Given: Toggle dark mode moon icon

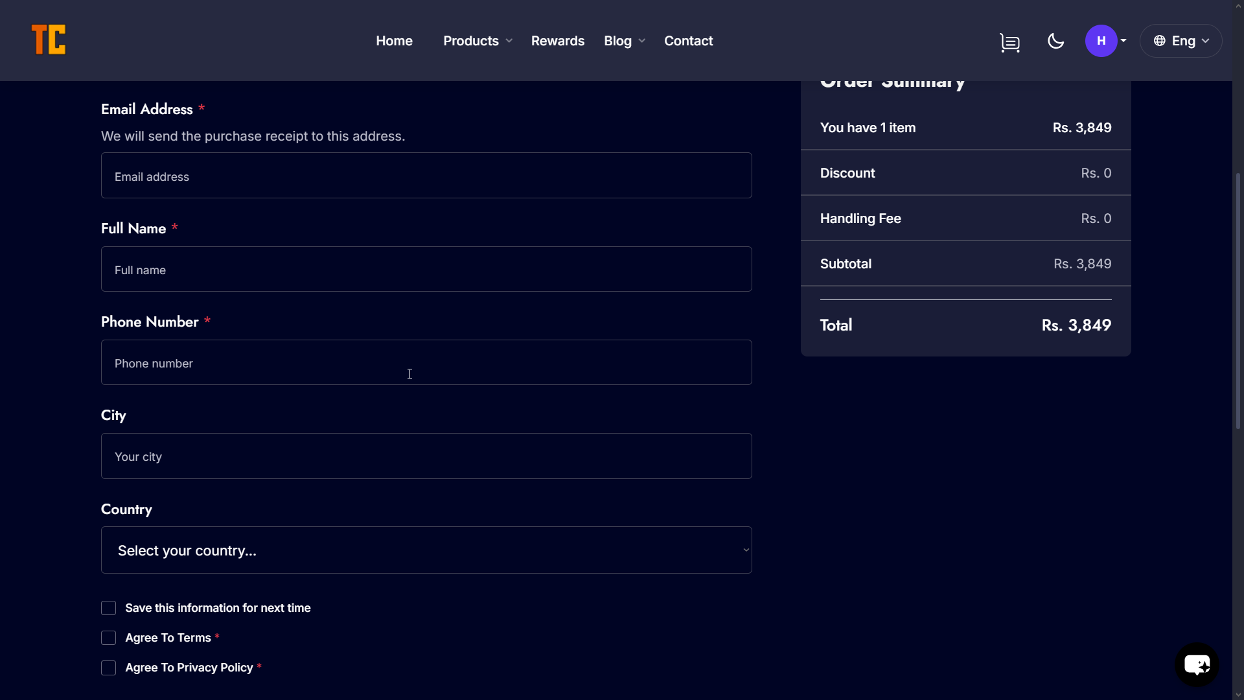Looking at the screenshot, I should pos(1055,41).
